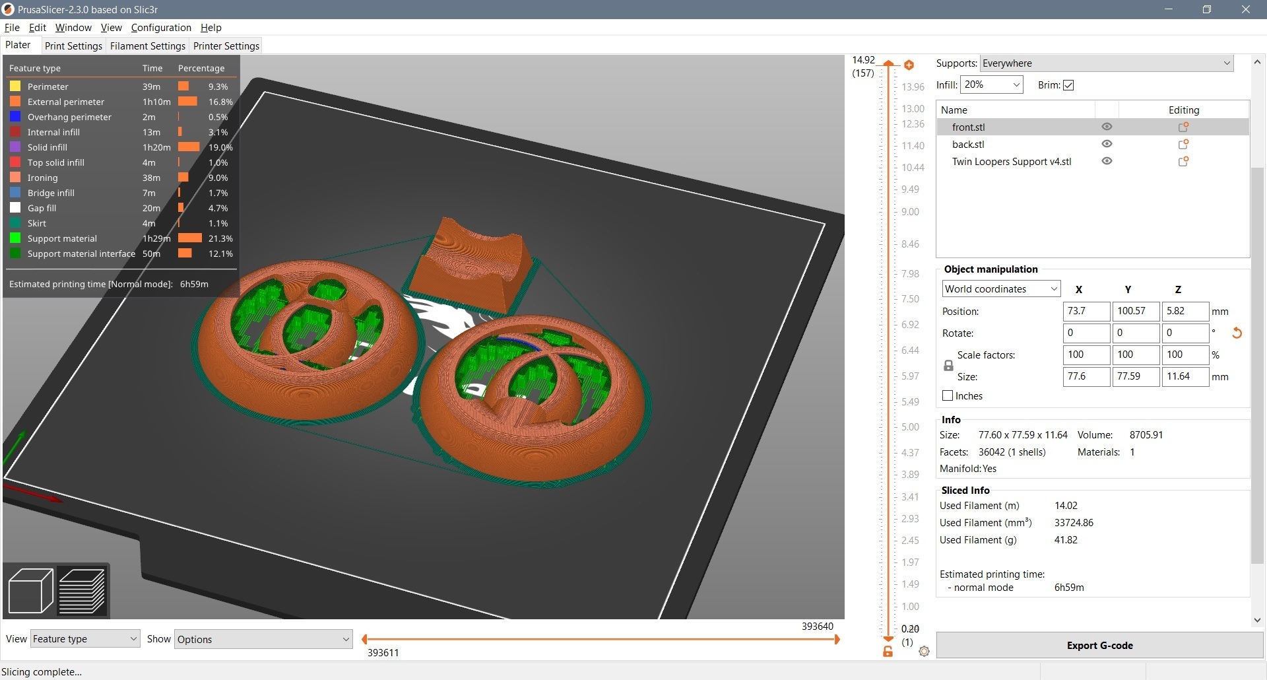
Task: Click the Gap fill legend entry
Action: 121,208
